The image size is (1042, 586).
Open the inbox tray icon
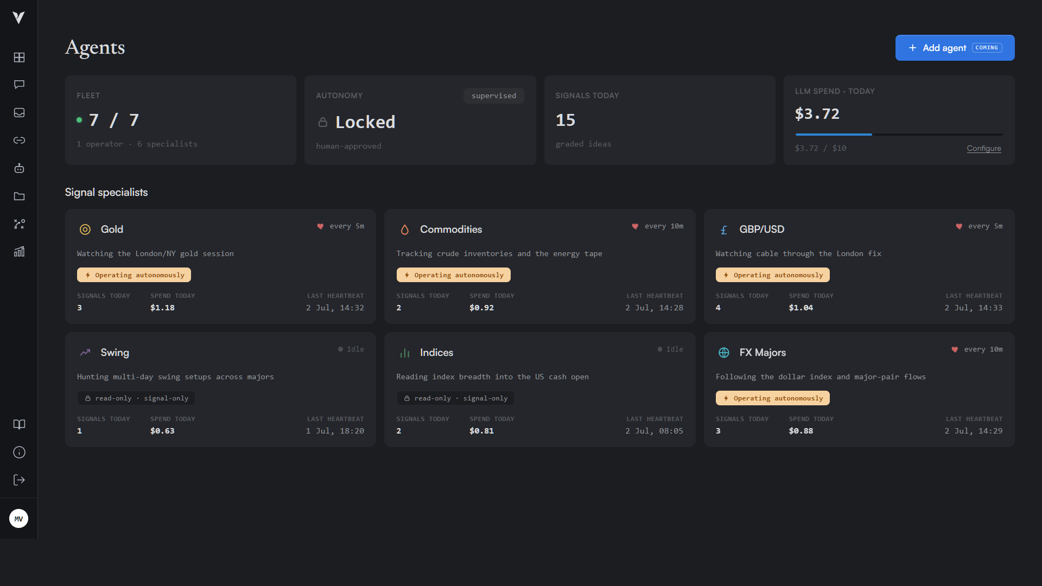[19, 112]
